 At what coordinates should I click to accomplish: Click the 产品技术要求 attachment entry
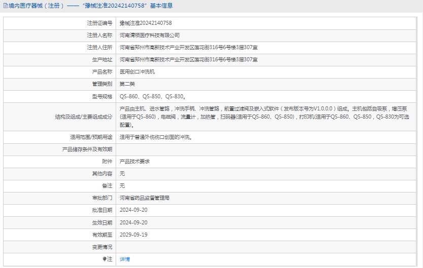point(134,161)
